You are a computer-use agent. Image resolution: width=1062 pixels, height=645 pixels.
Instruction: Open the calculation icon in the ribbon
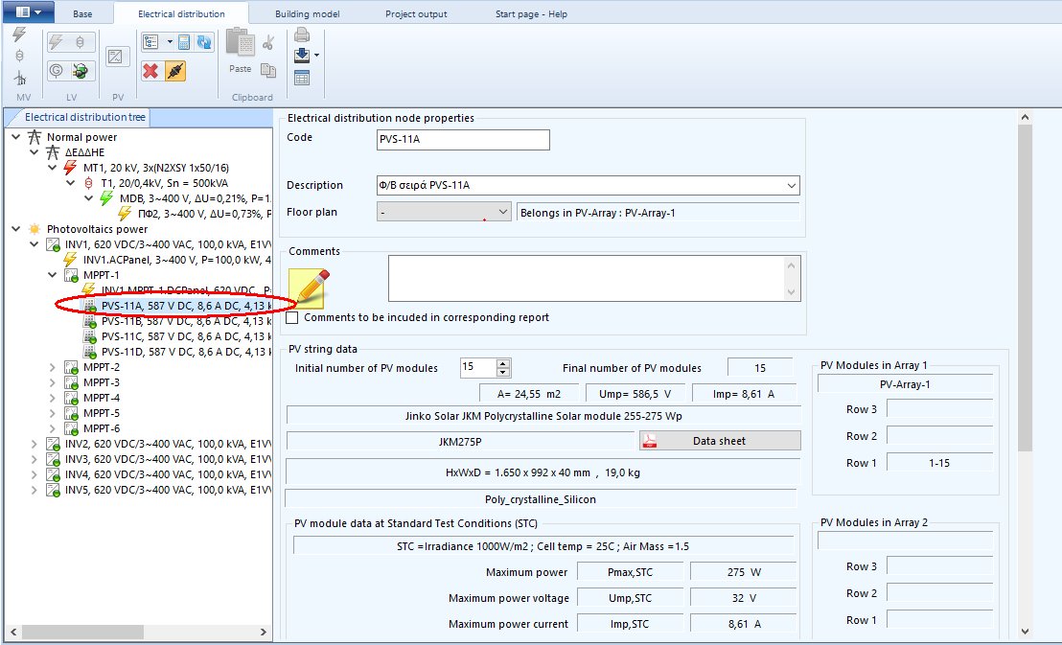[183, 41]
